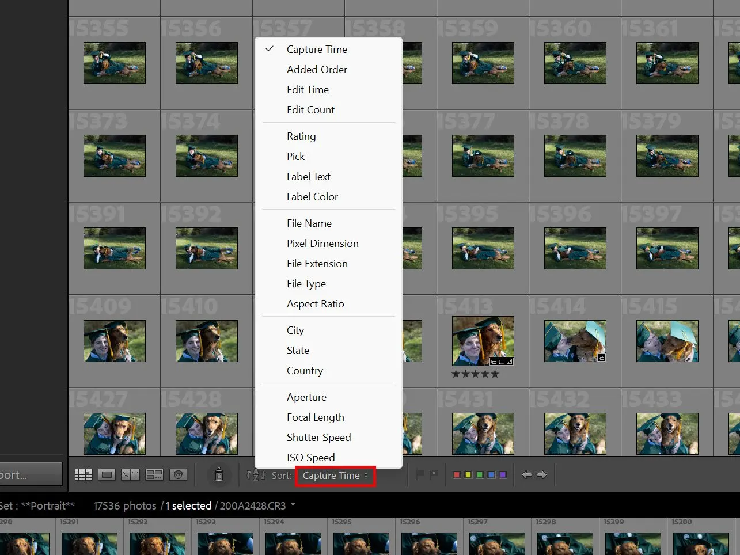Select thumbnail 15296 in the filmstrip
This screenshot has height=555, width=740.
click(x=429, y=541)
